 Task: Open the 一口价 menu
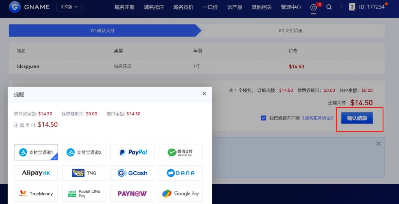coord(210,7)
